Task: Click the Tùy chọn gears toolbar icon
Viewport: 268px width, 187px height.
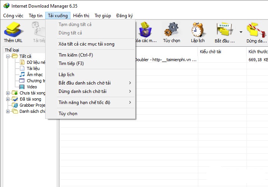Action: 172,29
